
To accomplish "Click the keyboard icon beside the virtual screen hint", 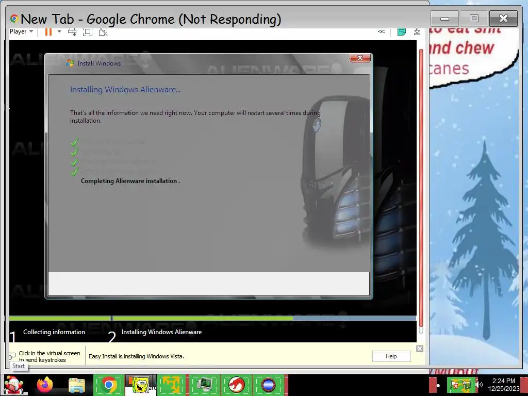I will (x=12, y=356).
